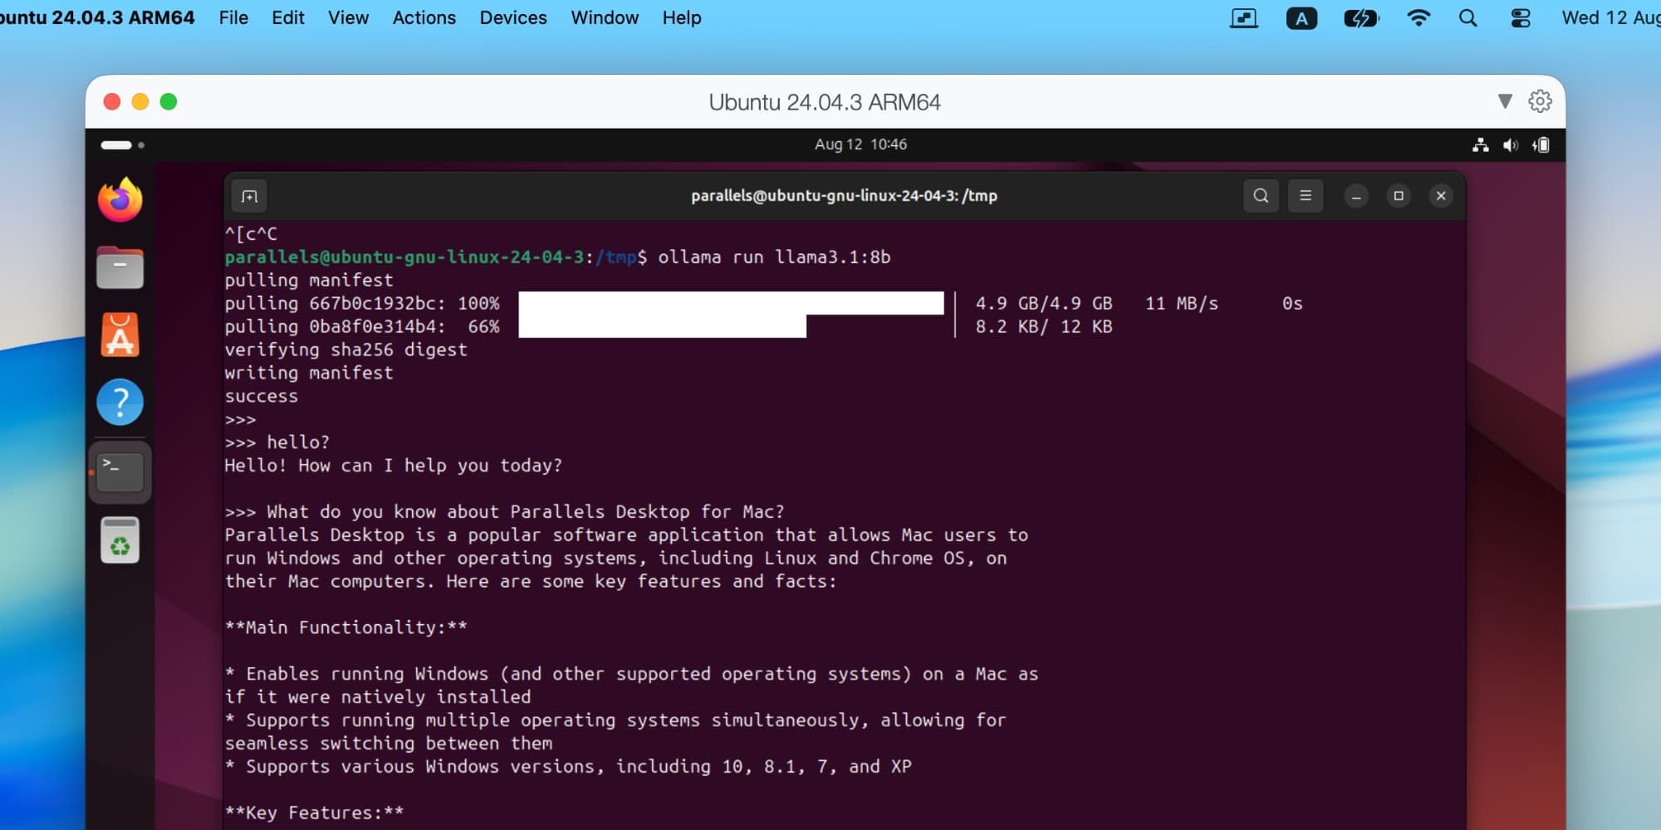
Task: Open the Ubuntu volume indicator
Action: 1511,145
